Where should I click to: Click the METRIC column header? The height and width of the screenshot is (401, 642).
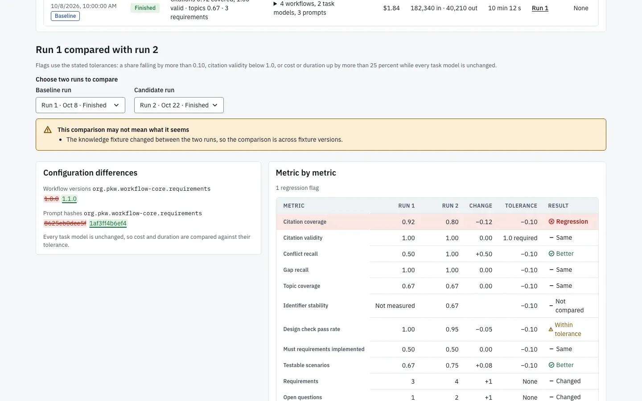pos(294,206)
